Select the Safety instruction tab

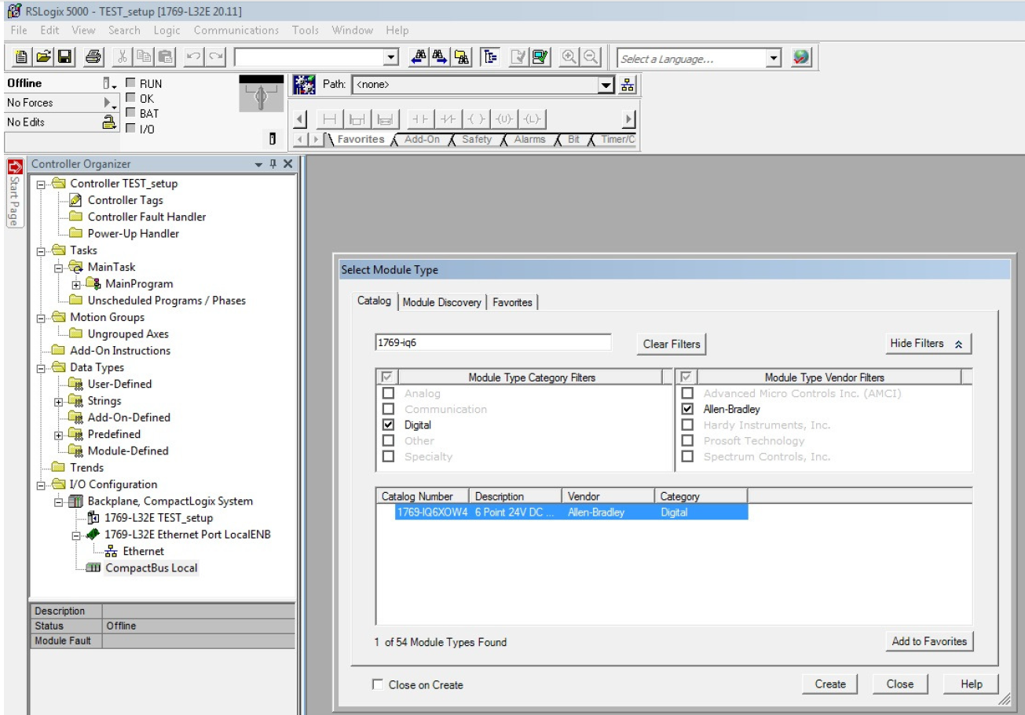476,139
